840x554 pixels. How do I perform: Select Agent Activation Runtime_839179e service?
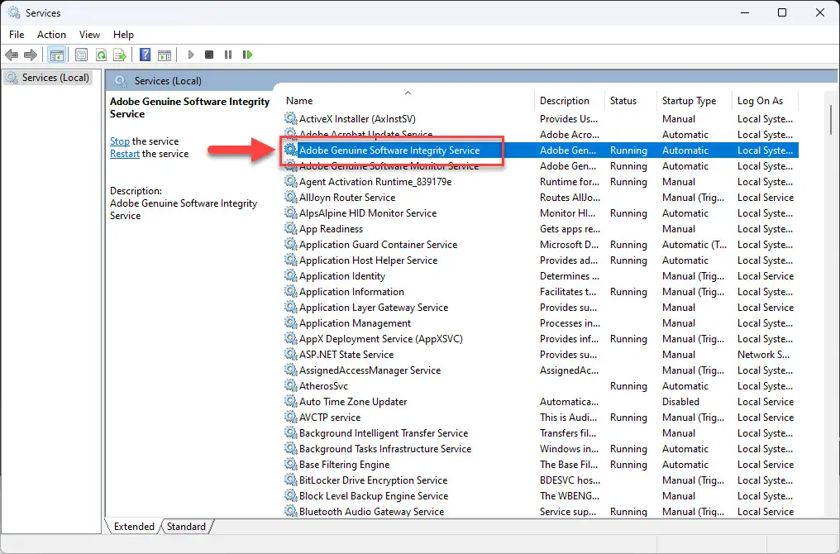[375, 182]
